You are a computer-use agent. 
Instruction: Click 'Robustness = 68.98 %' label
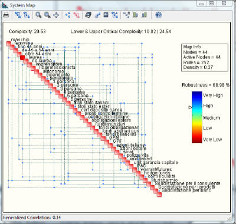point(205,85)
